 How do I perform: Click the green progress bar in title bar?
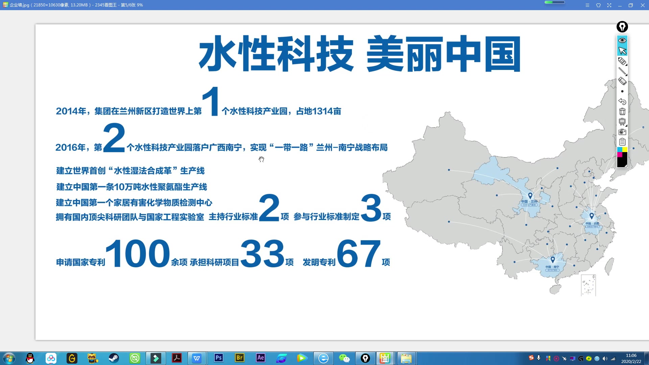tap(554, 2)
